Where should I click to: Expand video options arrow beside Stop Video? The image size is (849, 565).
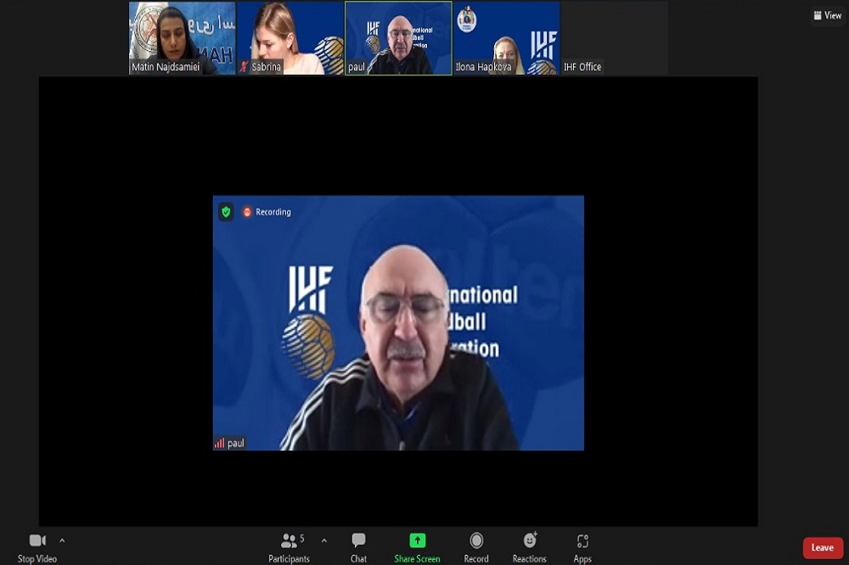click(x=62, y=540)
